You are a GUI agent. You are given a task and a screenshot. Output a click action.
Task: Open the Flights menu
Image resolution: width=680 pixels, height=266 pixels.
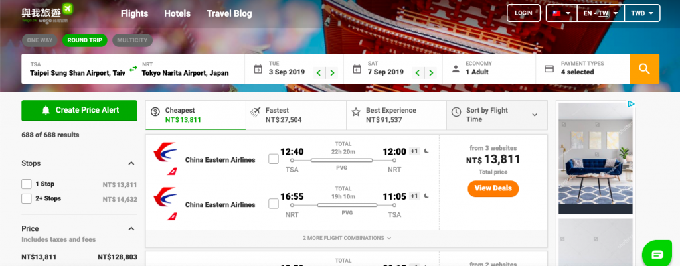point(134,13)
